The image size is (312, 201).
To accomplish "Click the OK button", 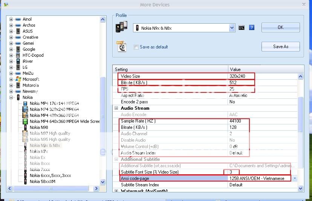I will pyautogui.click(x=280, y=27).
